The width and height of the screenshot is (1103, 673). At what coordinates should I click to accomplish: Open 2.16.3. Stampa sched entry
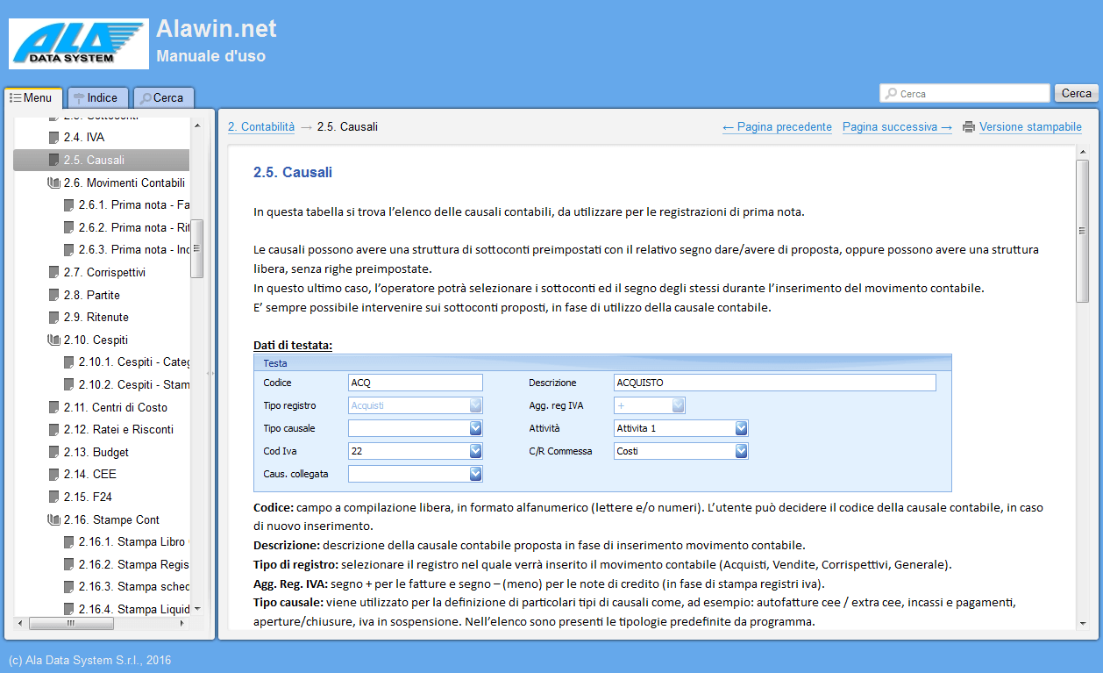[x=133, y=586]
